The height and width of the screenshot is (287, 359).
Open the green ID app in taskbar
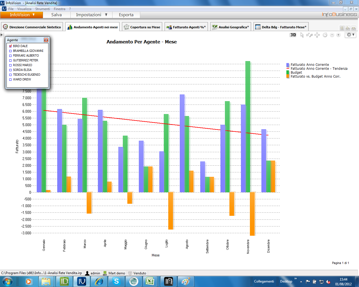[x=64, y=281]
